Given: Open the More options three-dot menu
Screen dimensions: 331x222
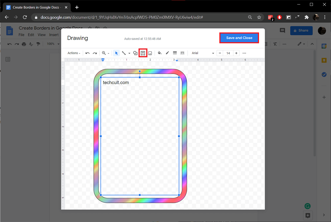Looking at the screenshot, I should pos(244,53).
